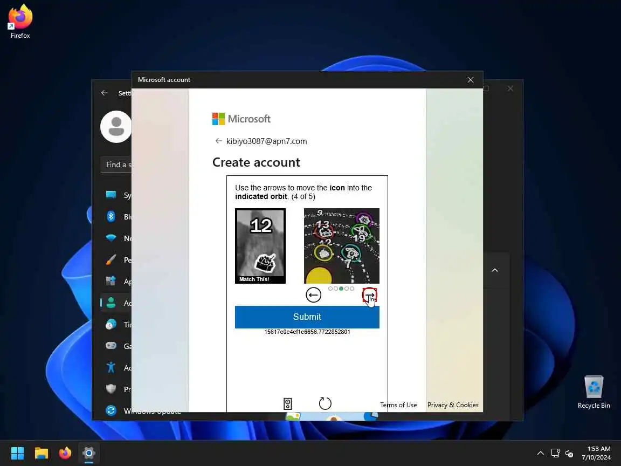This screenshot has width=621, height=466.
Task: Collapse the section chevron in Settings window
Action: click(x=495, y=270)
